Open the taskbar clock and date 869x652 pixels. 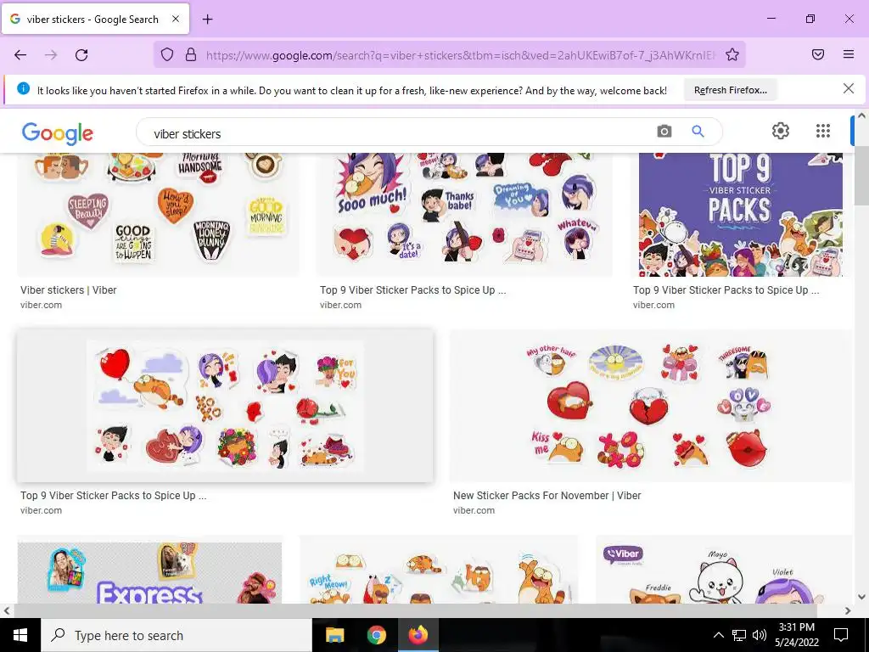[797, 635]
